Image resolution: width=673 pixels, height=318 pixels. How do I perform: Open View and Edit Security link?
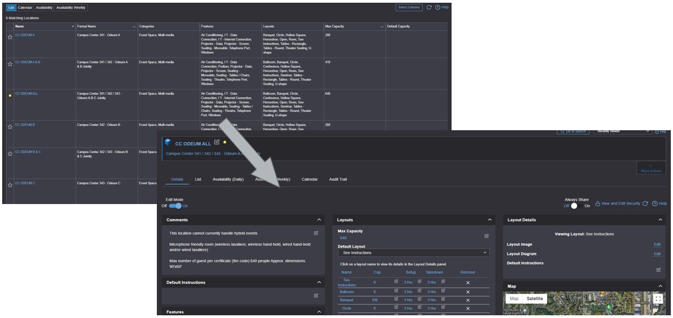tap(618, 204)
